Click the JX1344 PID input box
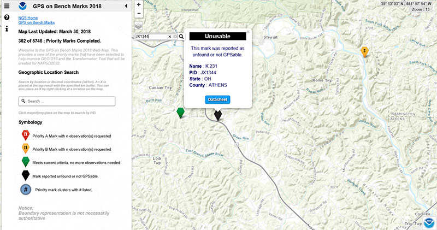 pyautogui.click(x=150, y=37)
